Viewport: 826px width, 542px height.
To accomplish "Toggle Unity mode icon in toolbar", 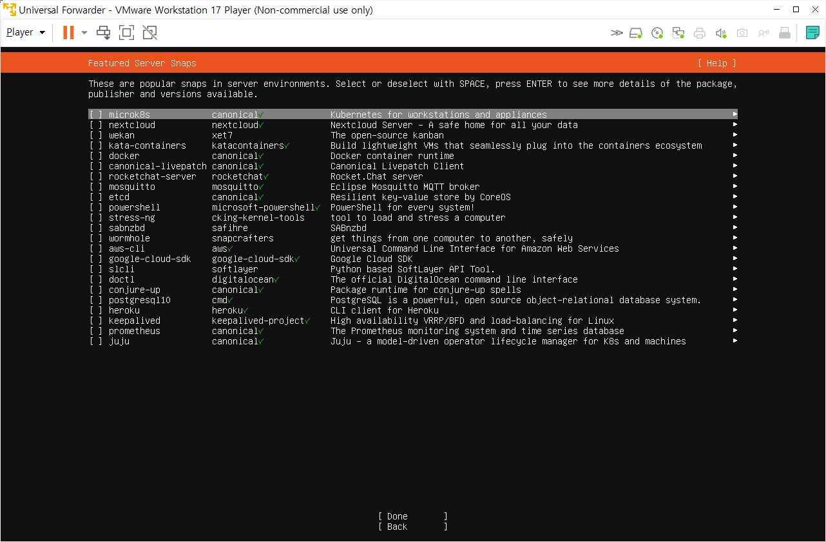I will pos(150,32).
